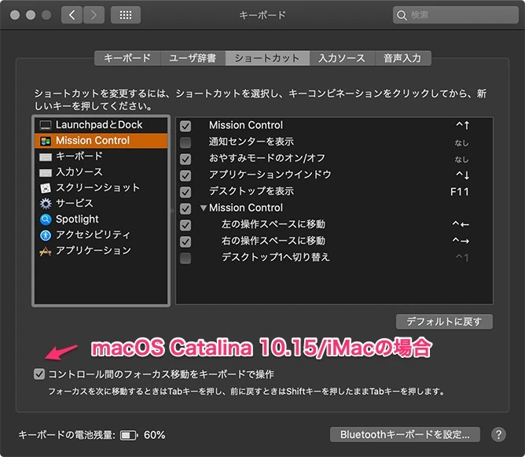Viewport: 525px width, 457px height.
Task: Go back with the left arrow button
Action: (x=72, y=15)
